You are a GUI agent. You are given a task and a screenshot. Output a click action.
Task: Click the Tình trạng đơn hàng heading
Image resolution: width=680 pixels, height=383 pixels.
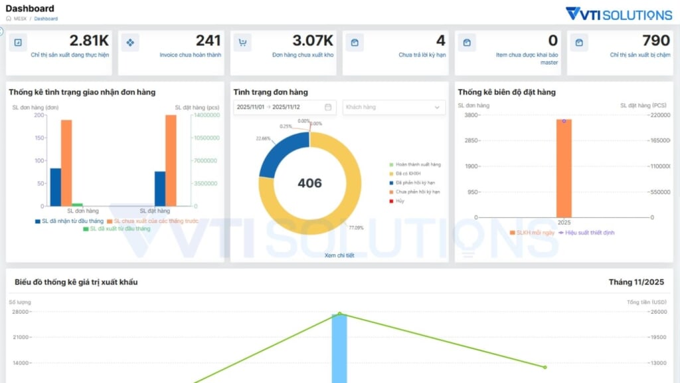[x=271, y=92]
